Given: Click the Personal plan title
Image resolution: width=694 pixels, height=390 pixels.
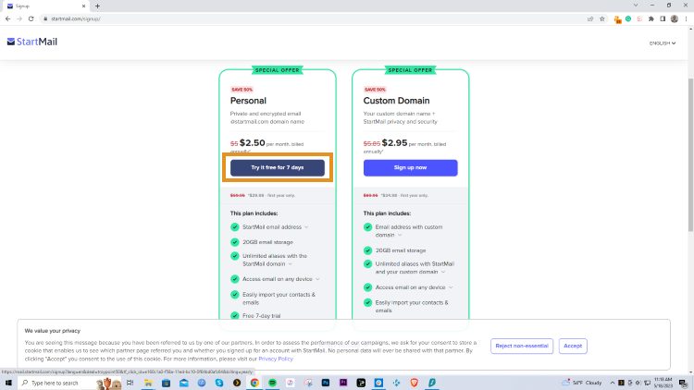Looking at the screenshot, I should coord(248,101).
